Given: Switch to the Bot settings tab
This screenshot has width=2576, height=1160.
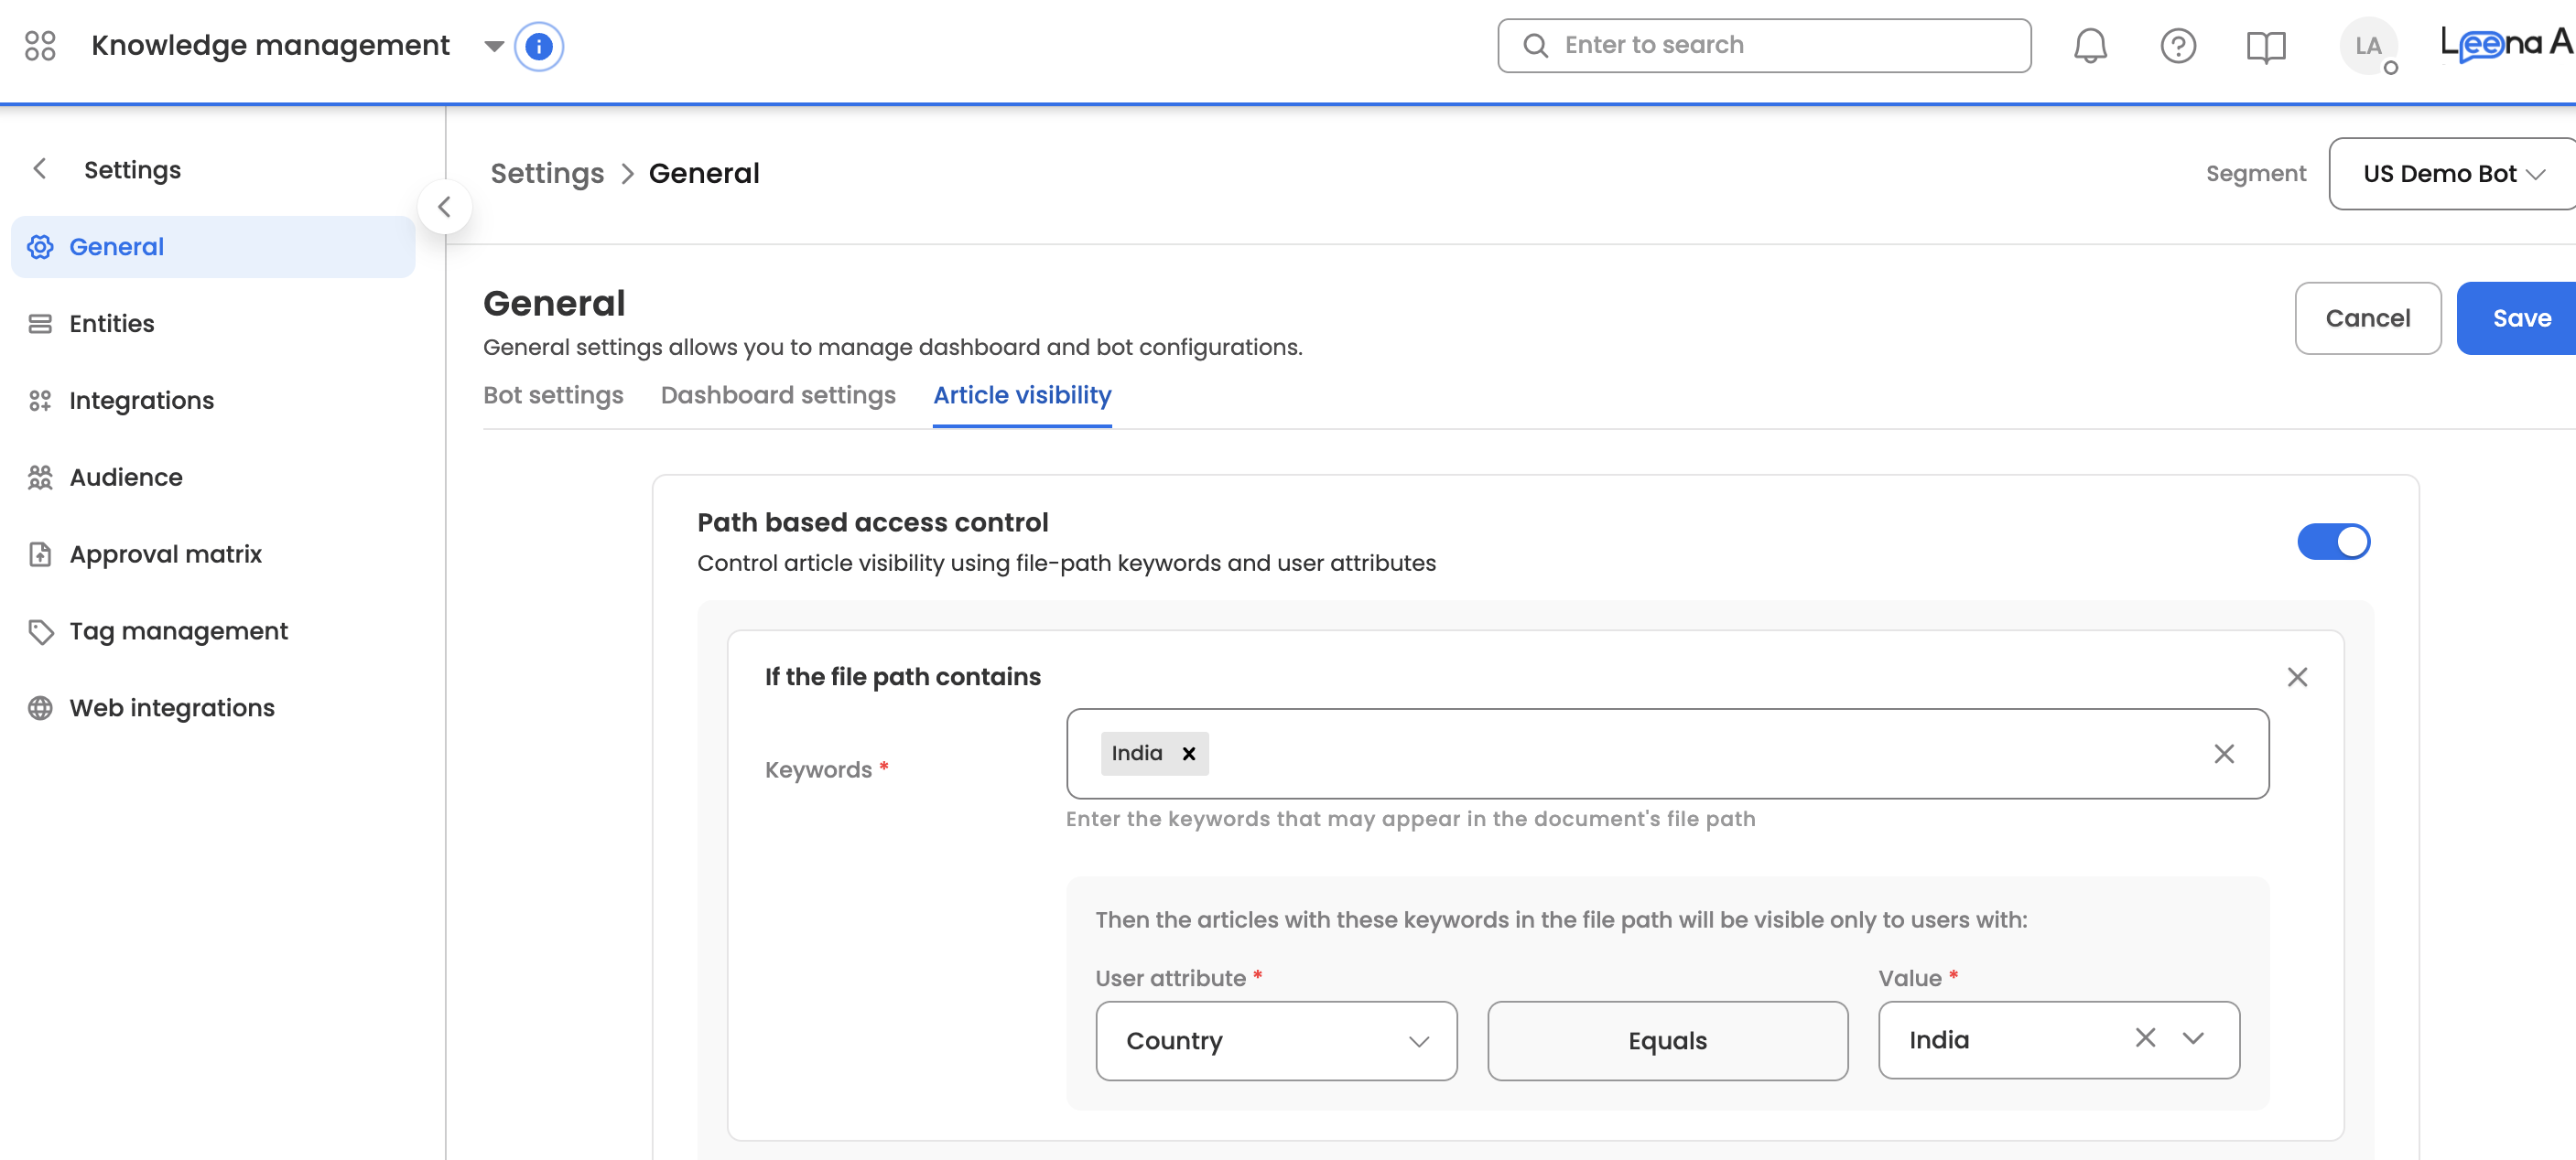Looking at the screenshot, I should [x=553, y=395].
